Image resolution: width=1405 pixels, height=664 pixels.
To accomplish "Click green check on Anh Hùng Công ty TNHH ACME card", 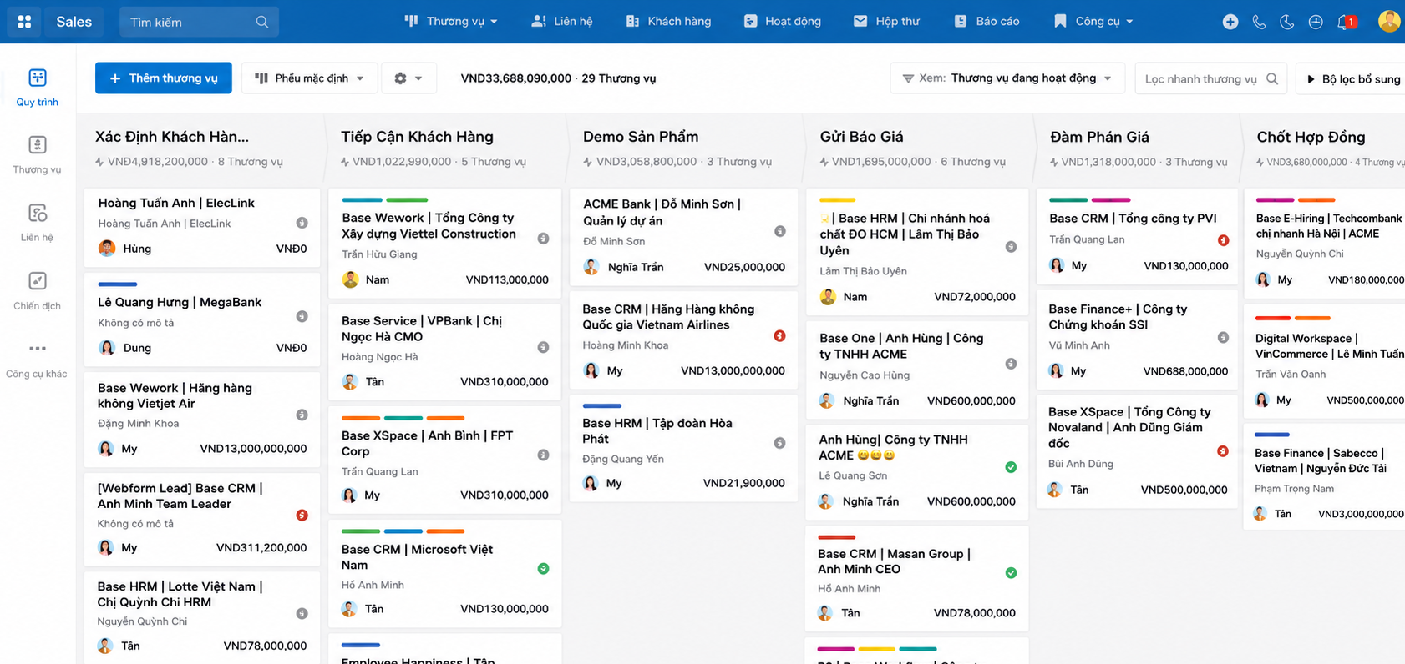I will pos(1011,467).
